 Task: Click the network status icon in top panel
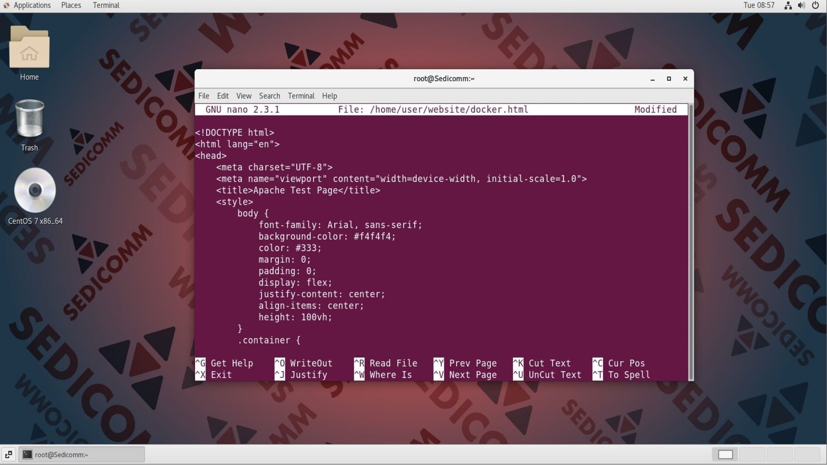[x=788, y=6]
